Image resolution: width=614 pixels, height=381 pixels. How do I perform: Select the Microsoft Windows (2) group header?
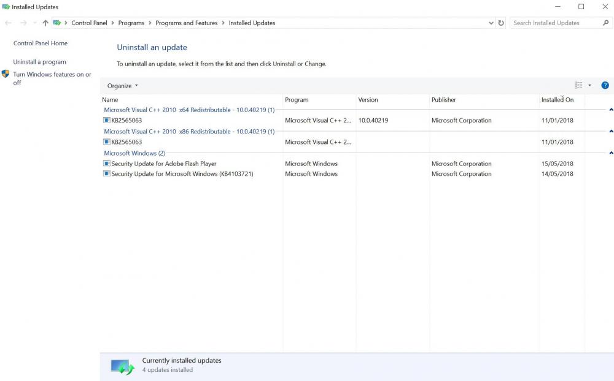pos(134,153)
